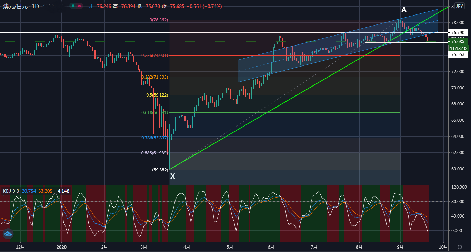Click the current price 75.685 label
The image size is (471, 252).
458,42
